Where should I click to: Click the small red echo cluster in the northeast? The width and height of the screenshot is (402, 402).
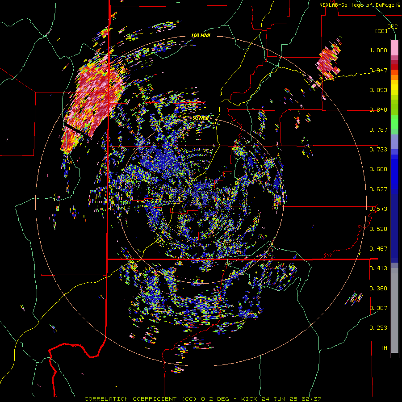click(329, 62)
